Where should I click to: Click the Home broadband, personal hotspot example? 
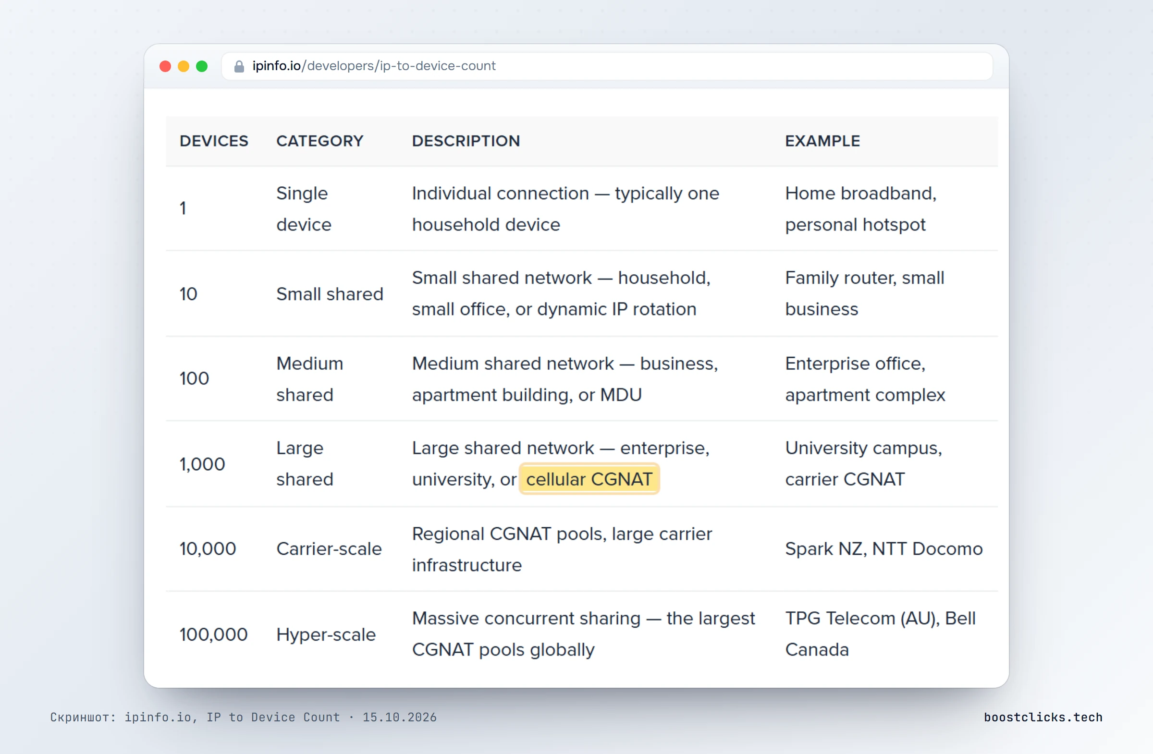point(861,209)
